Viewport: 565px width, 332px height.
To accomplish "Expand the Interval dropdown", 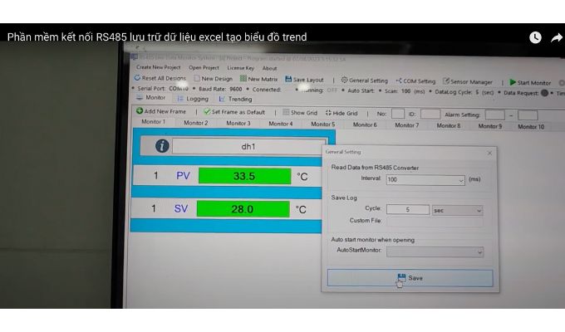I will [x=460, y=179].
